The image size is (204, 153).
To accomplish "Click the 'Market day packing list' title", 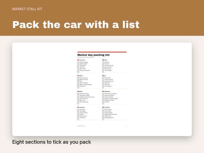I will pyautogui.click(x=94, y=55).
